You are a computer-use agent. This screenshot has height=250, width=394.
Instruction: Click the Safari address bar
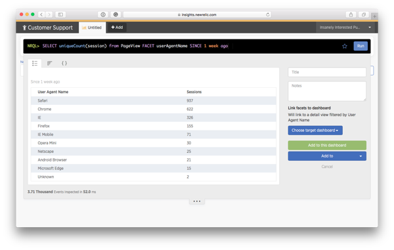[197, 14]
